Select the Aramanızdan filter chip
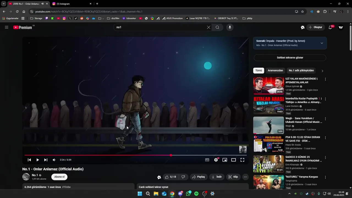This screenshot has width=352, height=198. [275, 70]
